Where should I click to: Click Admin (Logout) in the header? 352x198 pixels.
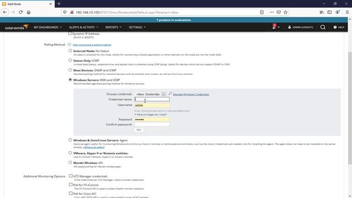click(300, 27)
